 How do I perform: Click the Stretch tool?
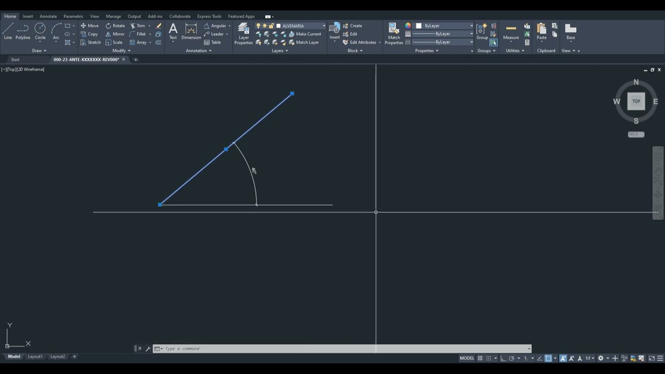pyautogui.click(x=90, y=42)
